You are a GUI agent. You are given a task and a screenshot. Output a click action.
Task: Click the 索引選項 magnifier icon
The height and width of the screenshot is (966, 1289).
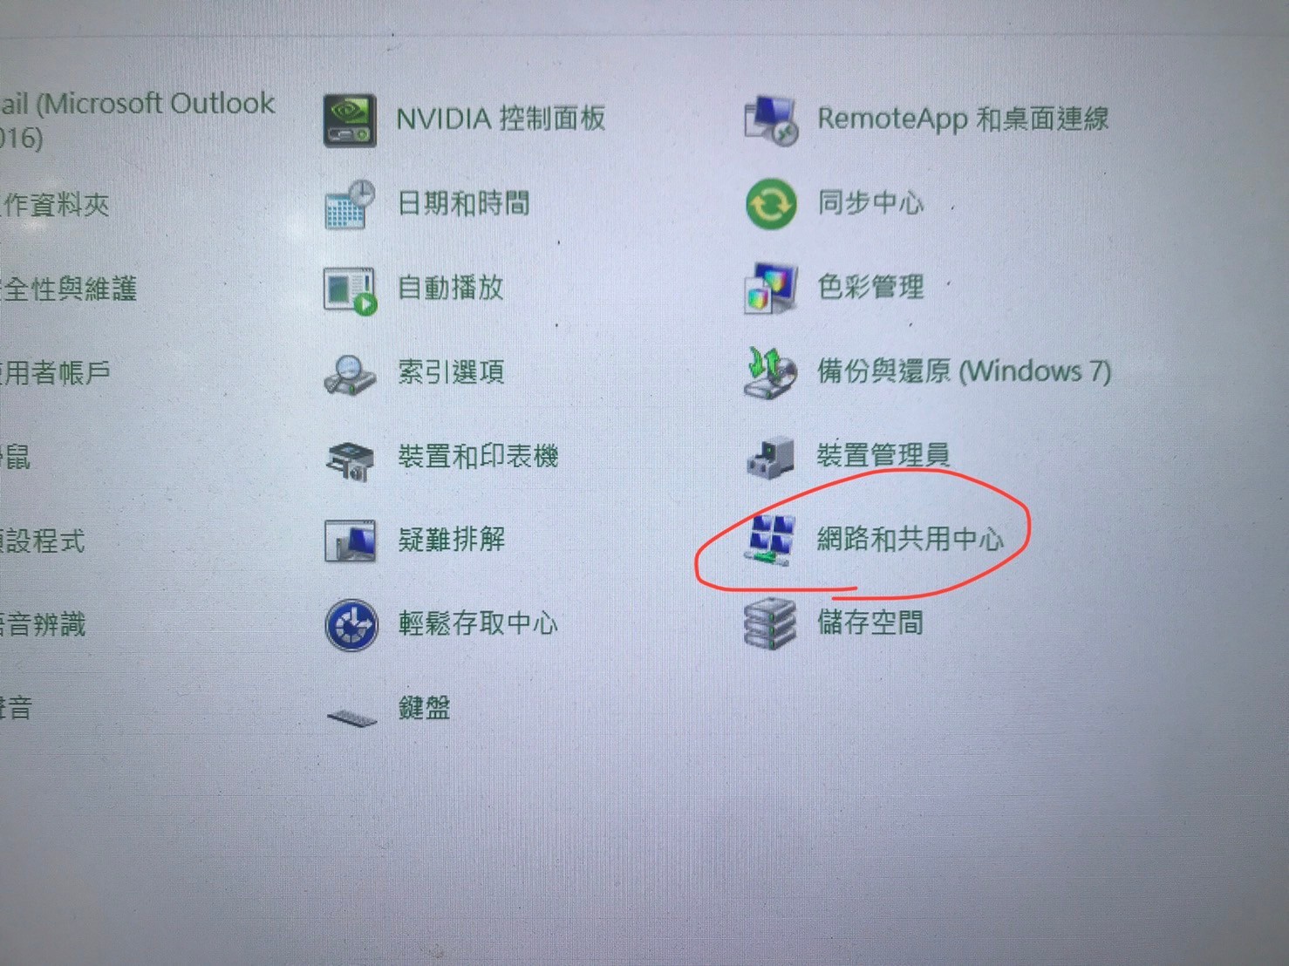pyautogui.click(x=350, y=374)
